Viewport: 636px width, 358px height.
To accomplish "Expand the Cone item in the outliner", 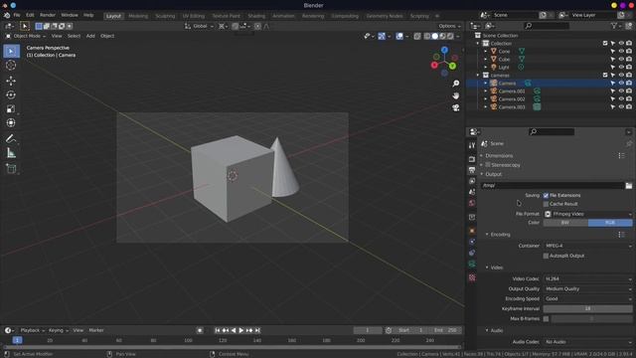I will [x=486, y=52].
